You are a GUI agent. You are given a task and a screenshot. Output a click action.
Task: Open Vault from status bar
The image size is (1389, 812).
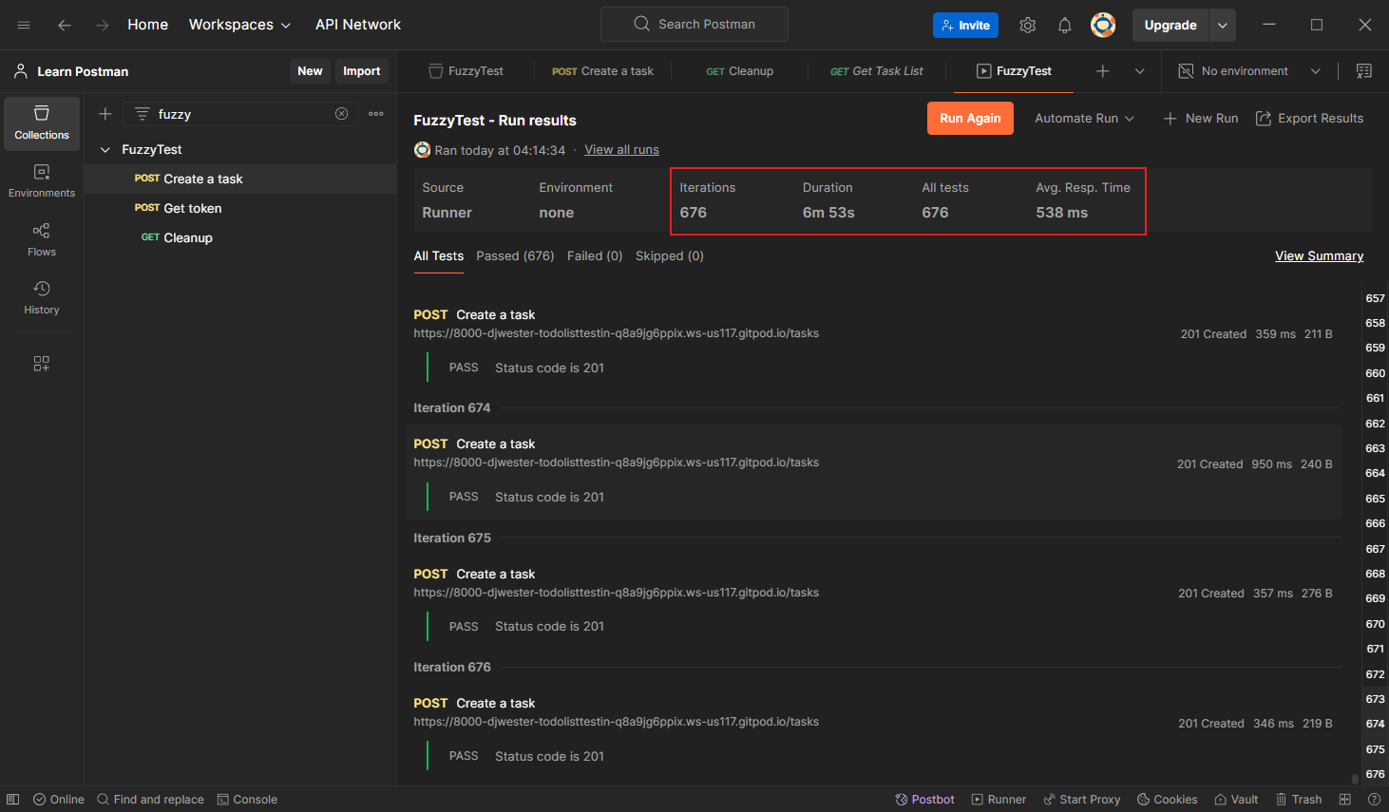(x=1236, y=800)
